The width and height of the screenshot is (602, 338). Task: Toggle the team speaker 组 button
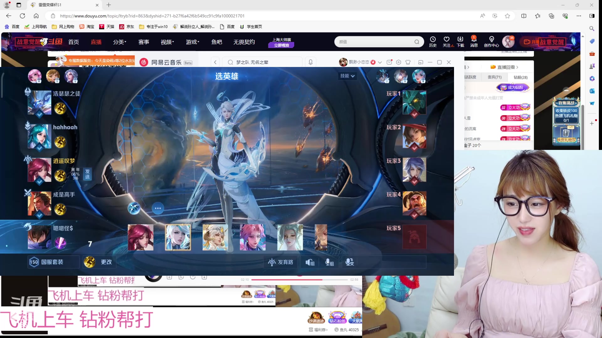pos(310,262)
